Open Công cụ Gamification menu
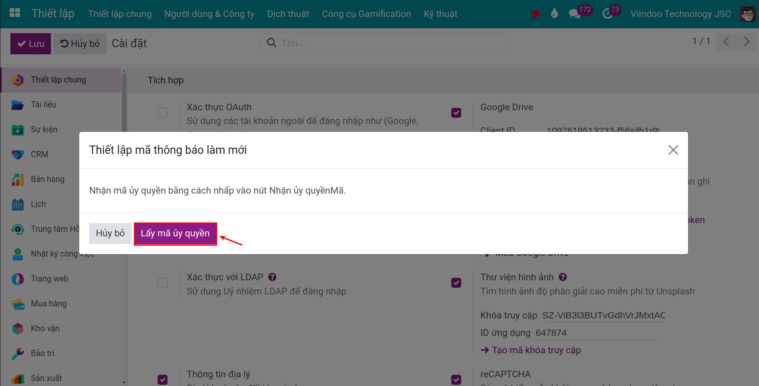This screenshot has width=759, height=386. 366,14
